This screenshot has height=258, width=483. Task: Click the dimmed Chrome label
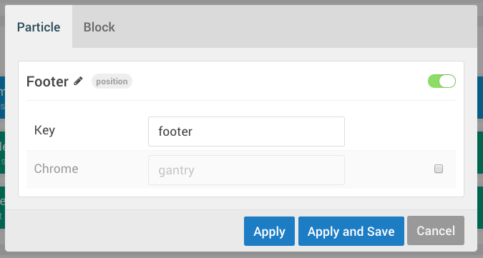[x=56, y=169]
